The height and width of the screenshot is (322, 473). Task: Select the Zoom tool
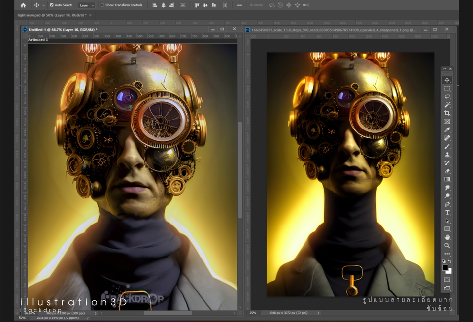click(447, 245)
